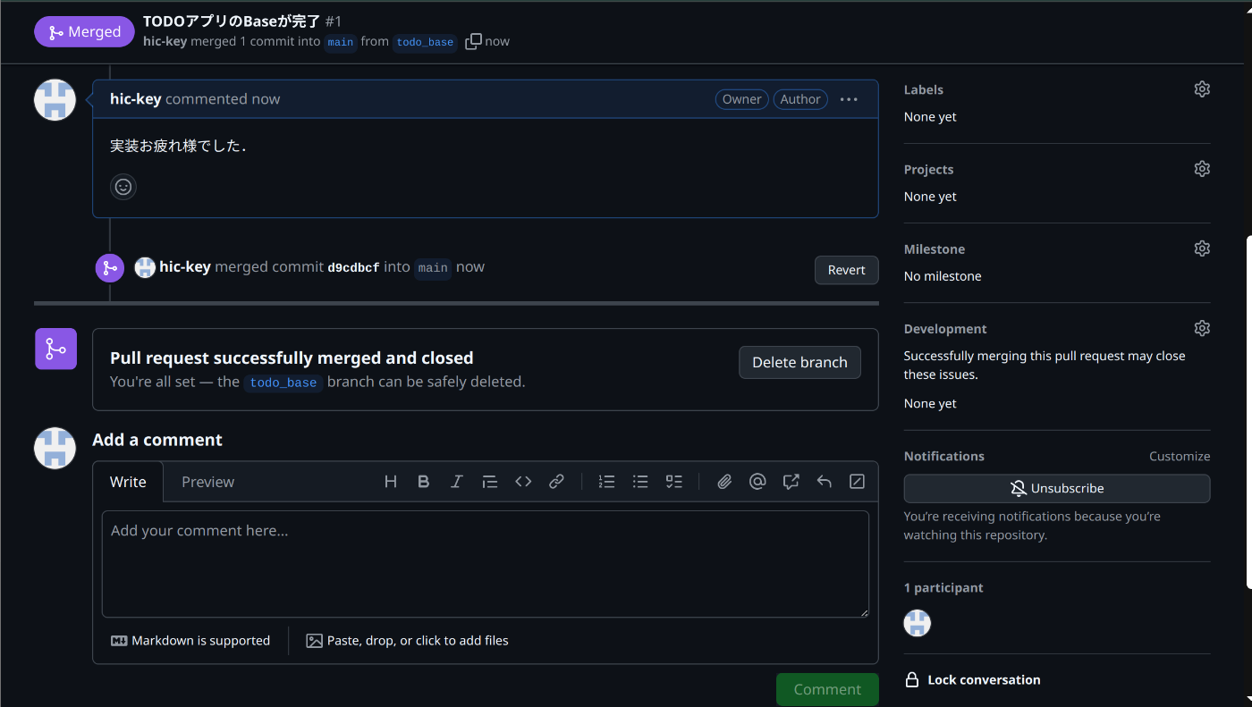Click Delete branch button
Image resolution: width=1252 pixels, height=707 pixels.
(x=799, y=362)
